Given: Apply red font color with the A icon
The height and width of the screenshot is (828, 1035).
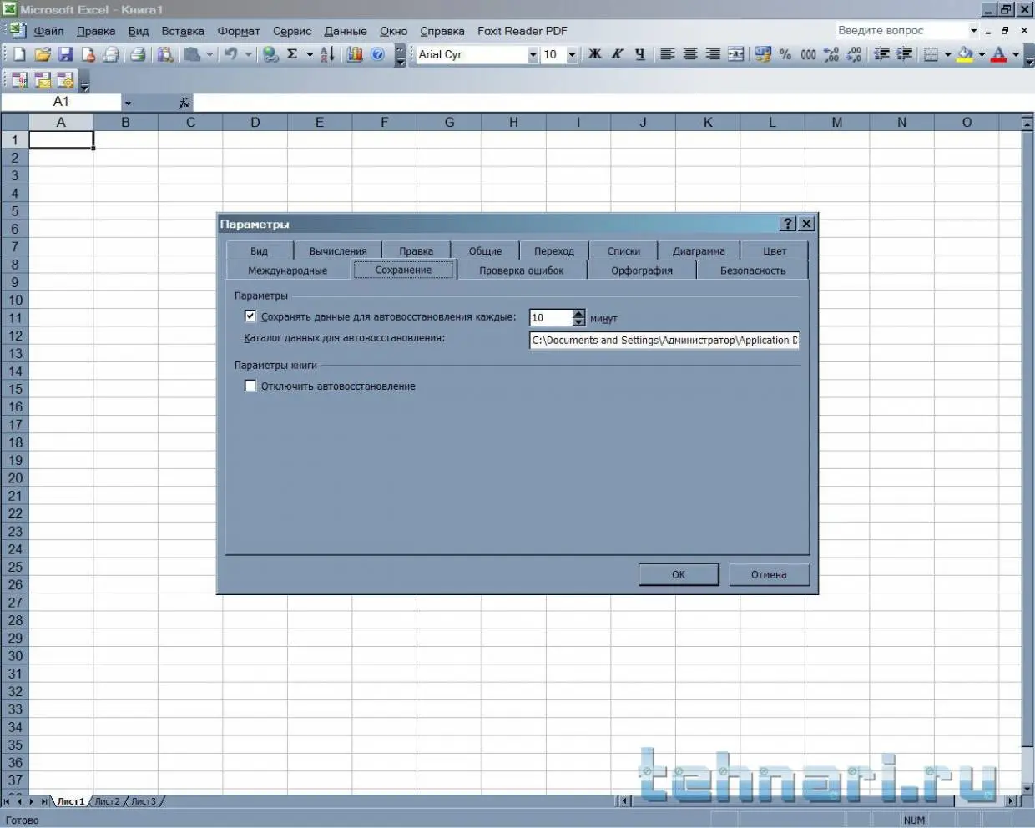Looking at the screenshot, I should (x=999, y=54).
